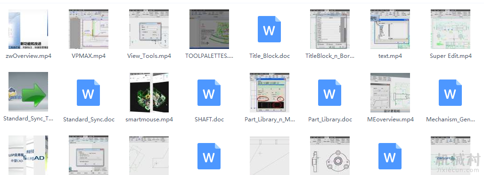
Task: Click the Part_Library_n_M video thumbnail
Action: [x=270, y=92]
